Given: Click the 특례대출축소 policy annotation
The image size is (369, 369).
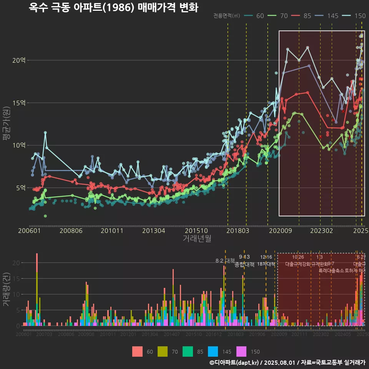Looking at the screenshot, I should point(331,271).
